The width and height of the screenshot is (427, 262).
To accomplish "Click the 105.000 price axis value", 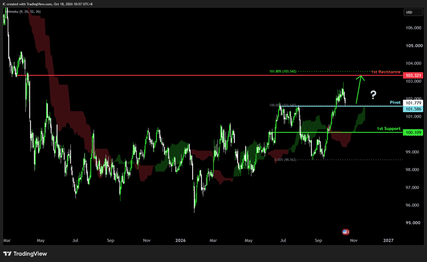I will 414,46.
